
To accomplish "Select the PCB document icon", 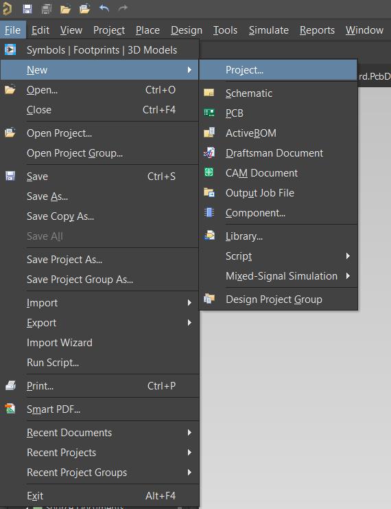I will click(209, 113).
